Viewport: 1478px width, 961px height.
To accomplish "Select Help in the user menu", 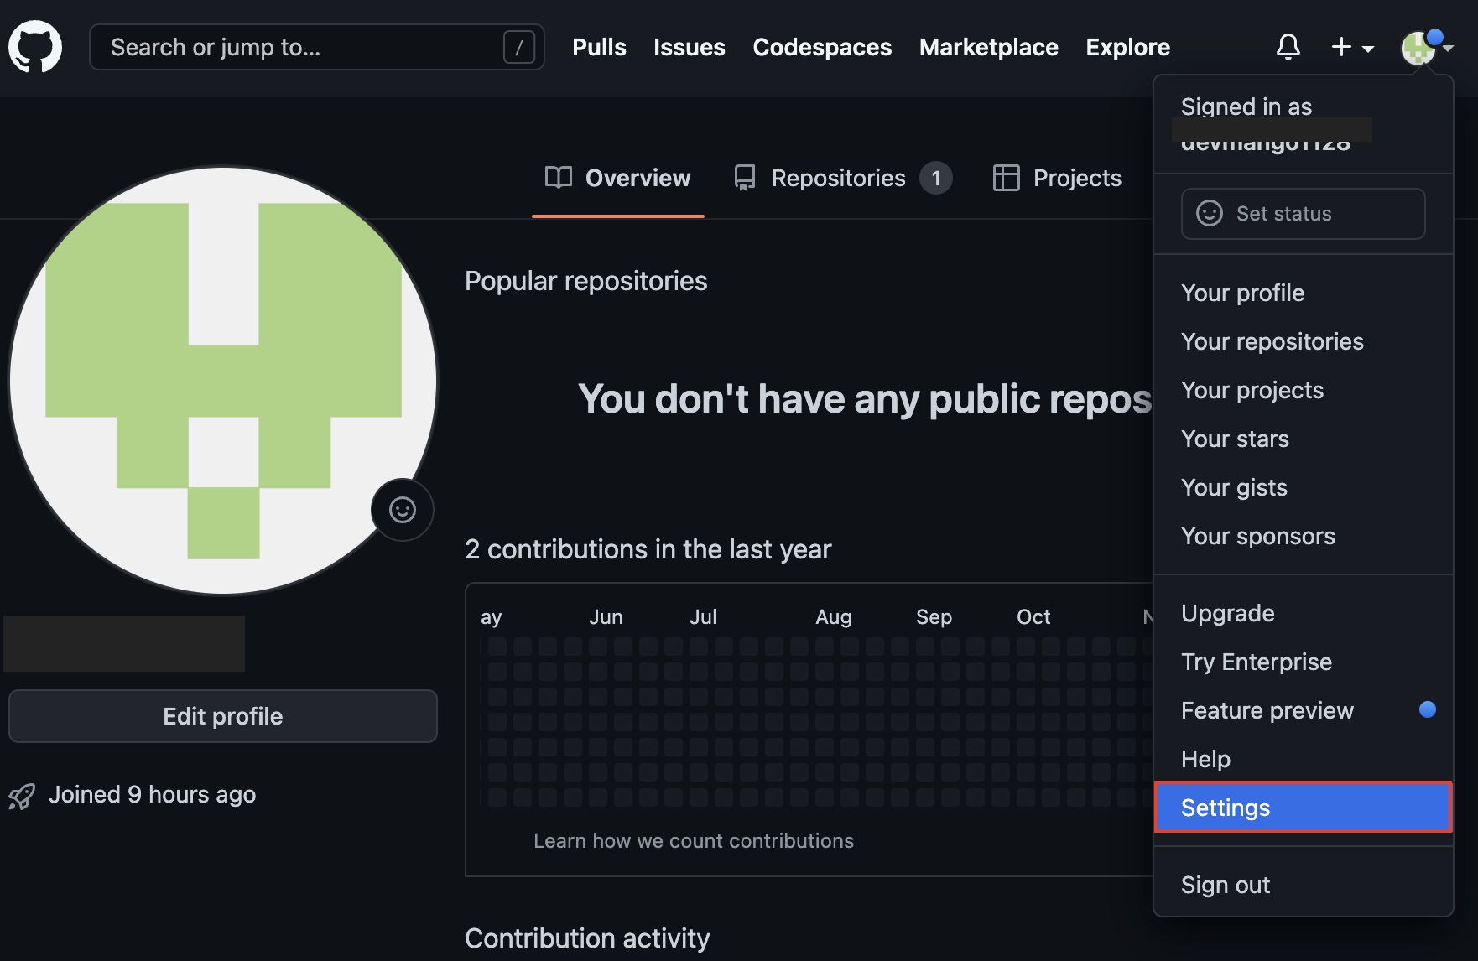I will click(x=1304, y=759).
